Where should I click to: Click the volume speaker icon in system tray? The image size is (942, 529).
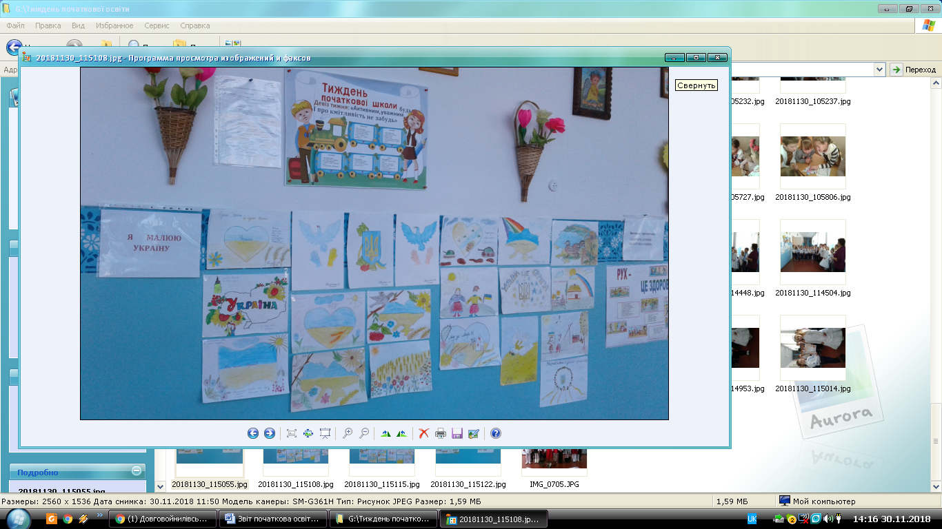[827, 519]
